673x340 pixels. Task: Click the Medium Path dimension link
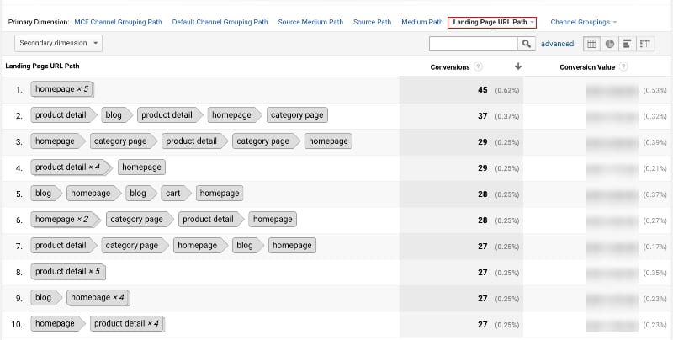point(421,22)
